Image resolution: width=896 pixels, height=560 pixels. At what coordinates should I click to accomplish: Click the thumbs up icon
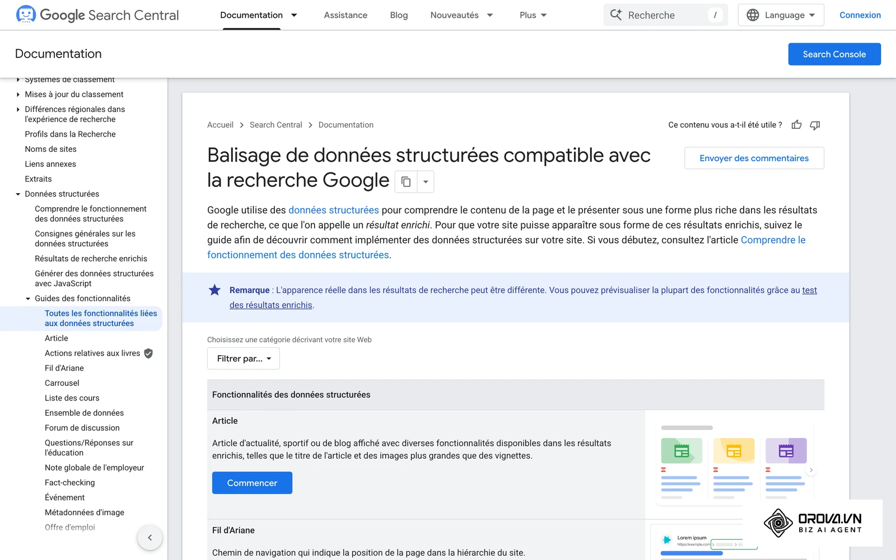(796, 125)
